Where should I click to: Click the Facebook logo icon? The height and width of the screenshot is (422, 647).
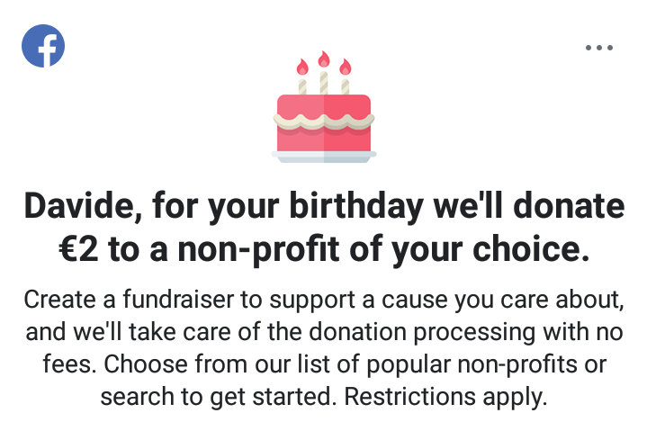click(x=43, y=46)
